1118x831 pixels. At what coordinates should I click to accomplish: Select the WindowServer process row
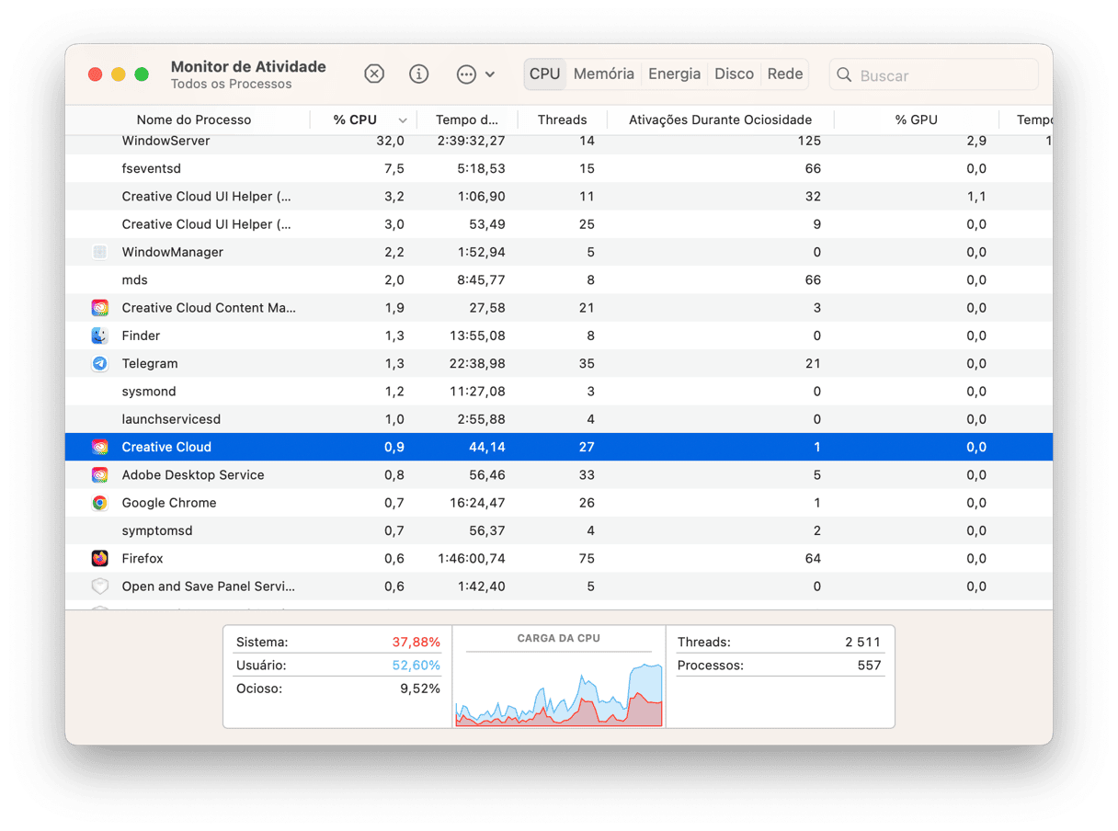pyautogui.click(x=558, y=141)
